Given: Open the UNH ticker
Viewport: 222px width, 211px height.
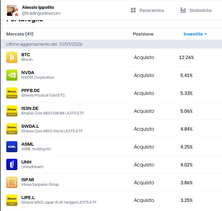Looking at the screenshot, I should click(x=26, y=162).
